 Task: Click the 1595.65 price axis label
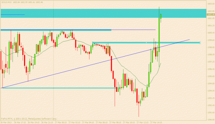point(211,77)
